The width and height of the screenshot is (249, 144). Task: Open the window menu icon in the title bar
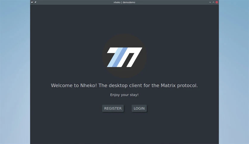32,2
